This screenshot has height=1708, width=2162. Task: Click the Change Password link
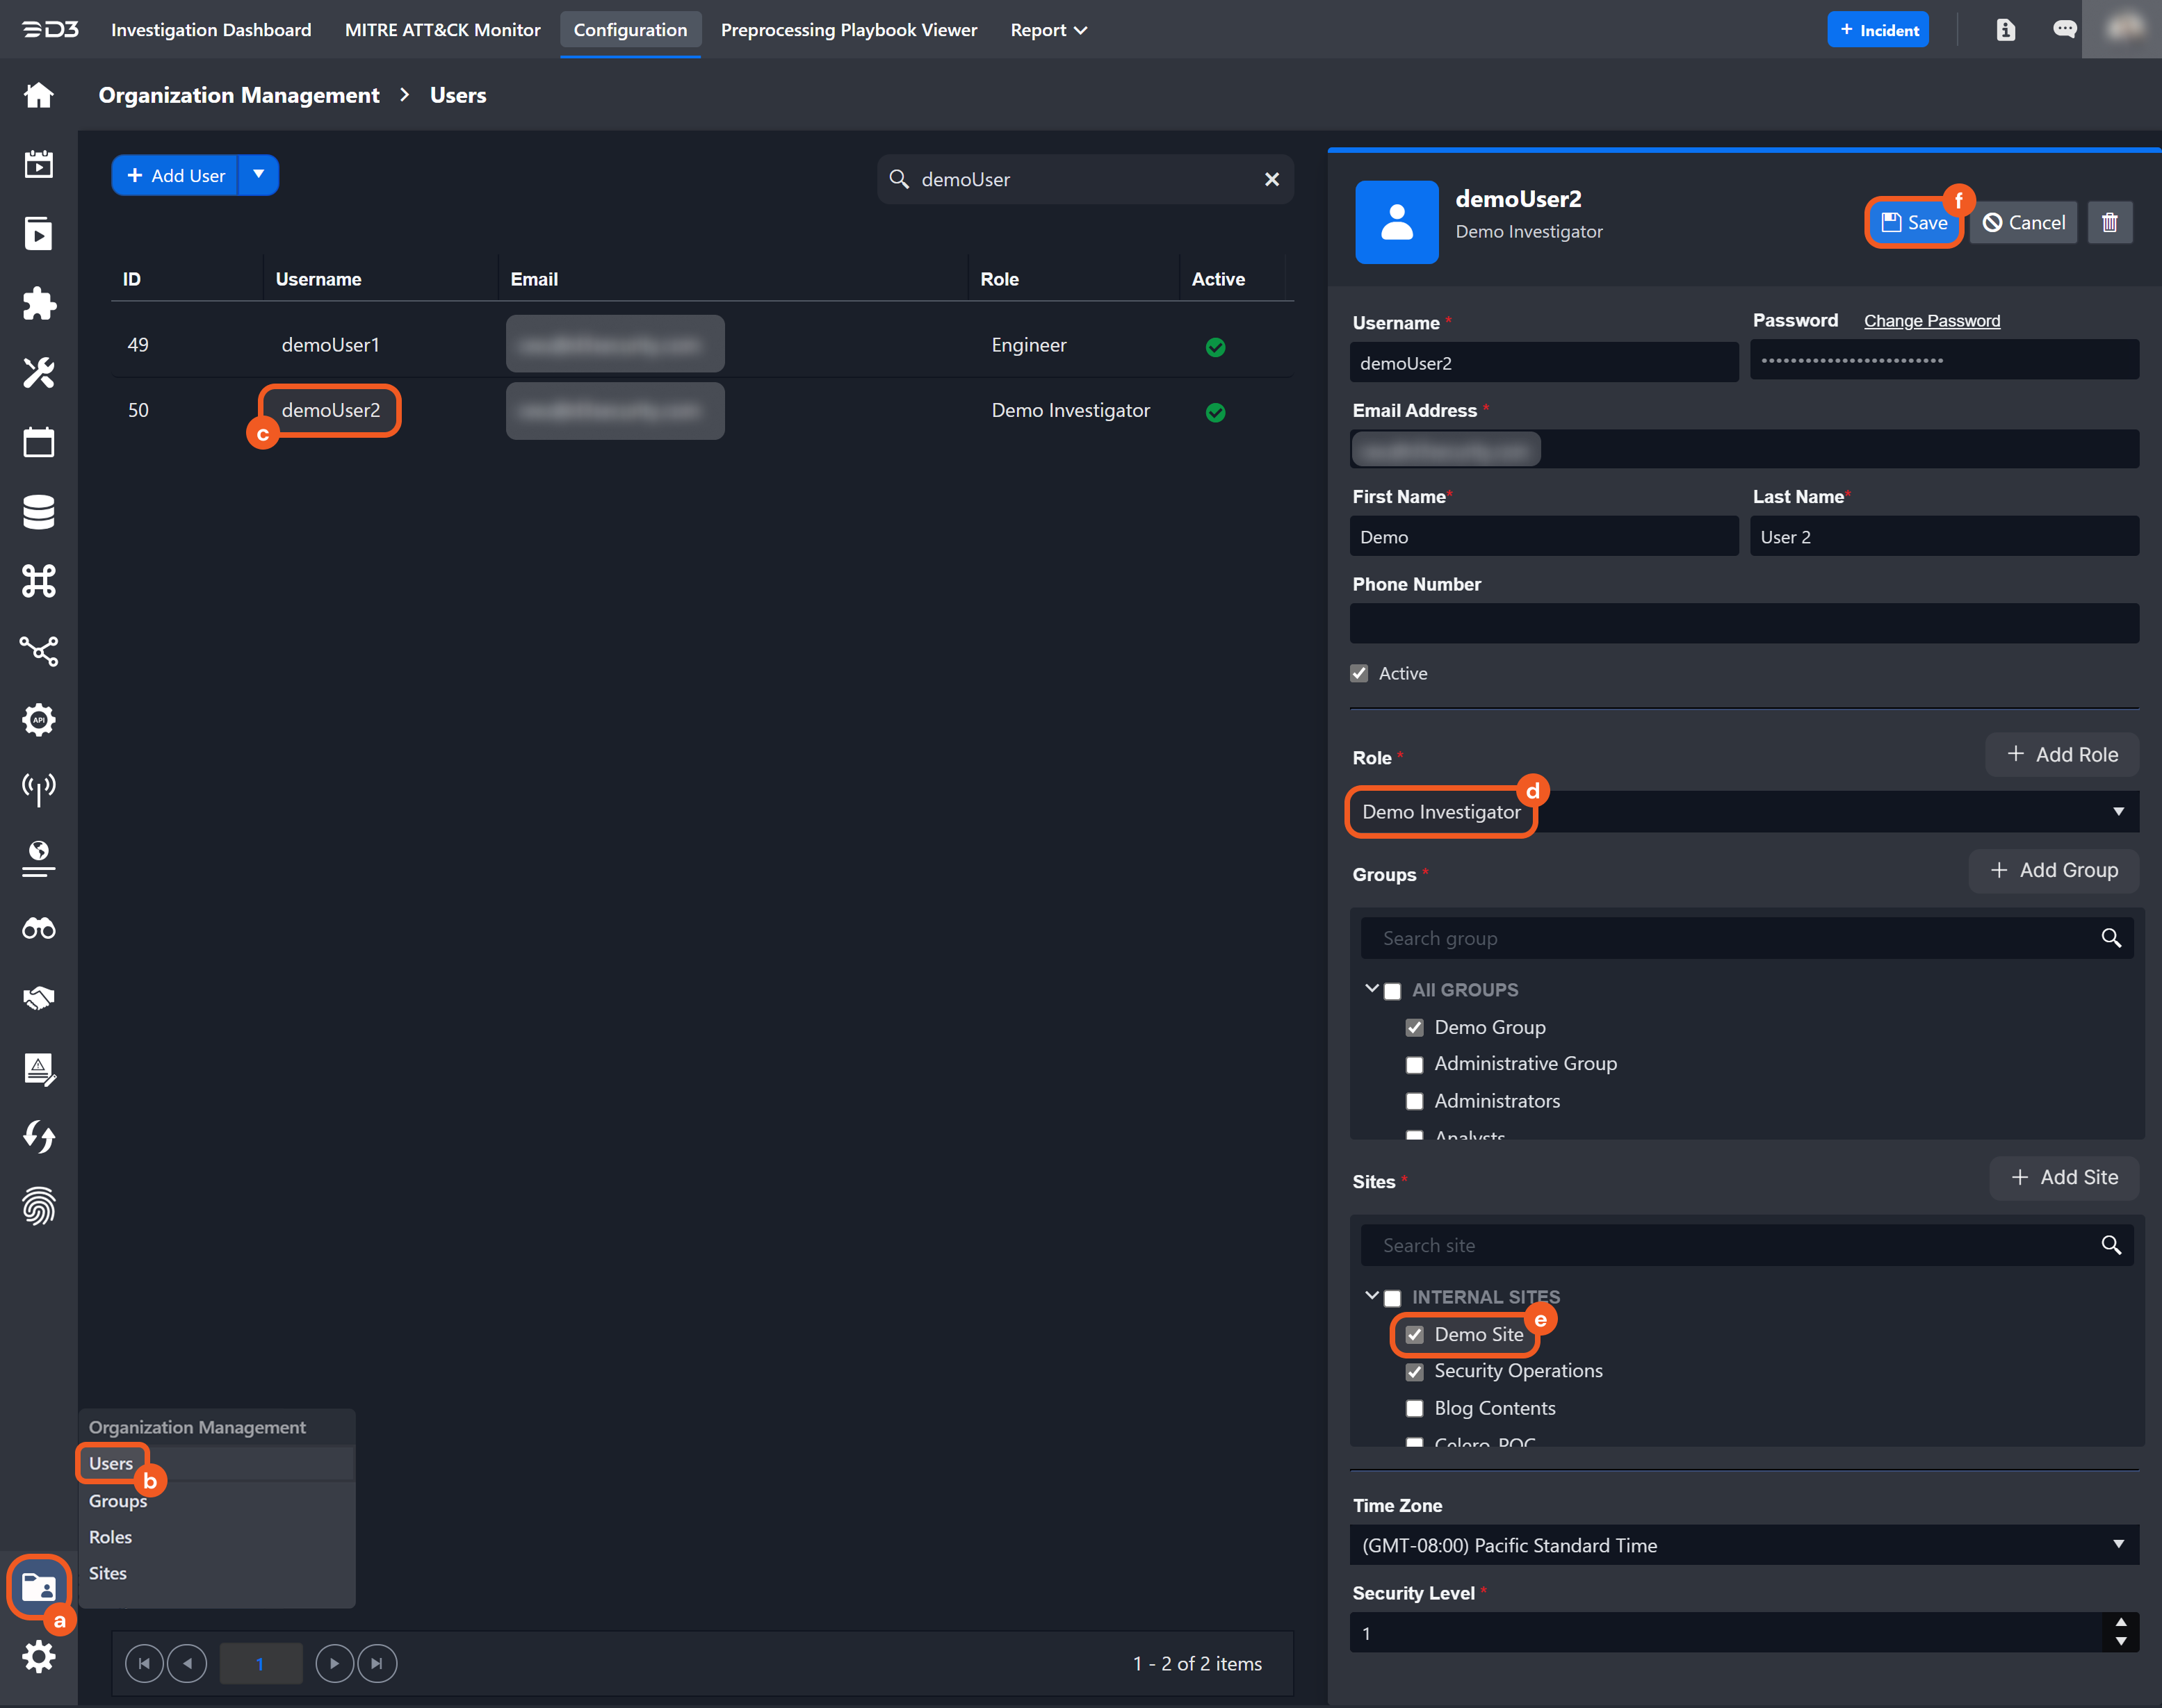[x=1931, y=321]
